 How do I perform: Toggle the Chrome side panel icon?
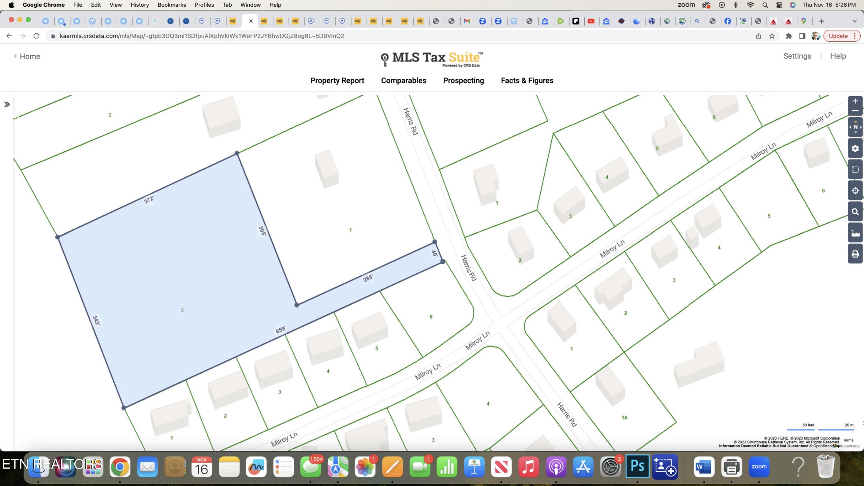pos(802,36)
